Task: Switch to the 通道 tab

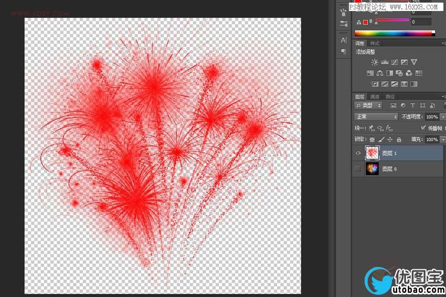Action: point(375,96)
